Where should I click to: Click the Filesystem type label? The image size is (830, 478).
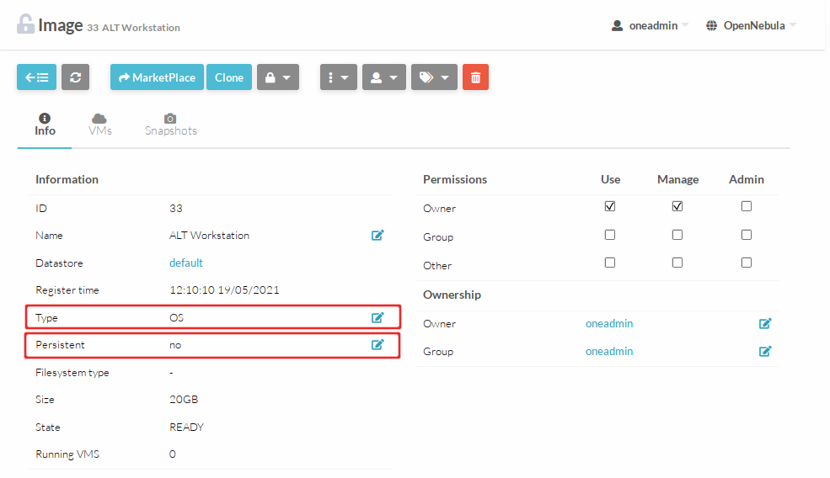point(72,372)
